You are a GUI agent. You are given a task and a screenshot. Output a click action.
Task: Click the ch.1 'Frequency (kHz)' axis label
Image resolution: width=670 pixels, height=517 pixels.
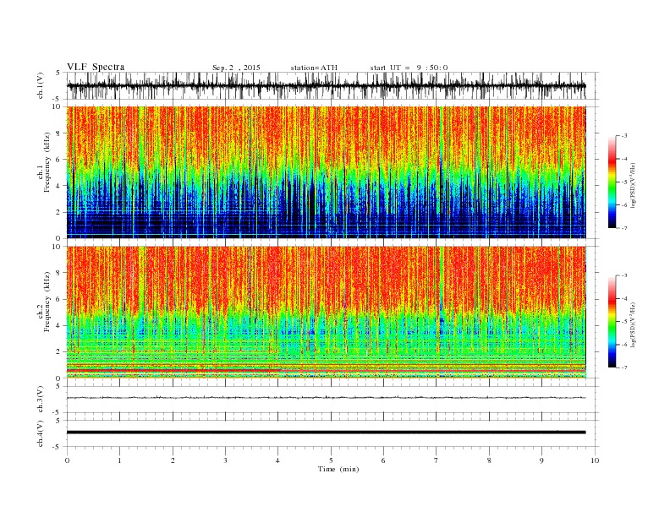47,162
